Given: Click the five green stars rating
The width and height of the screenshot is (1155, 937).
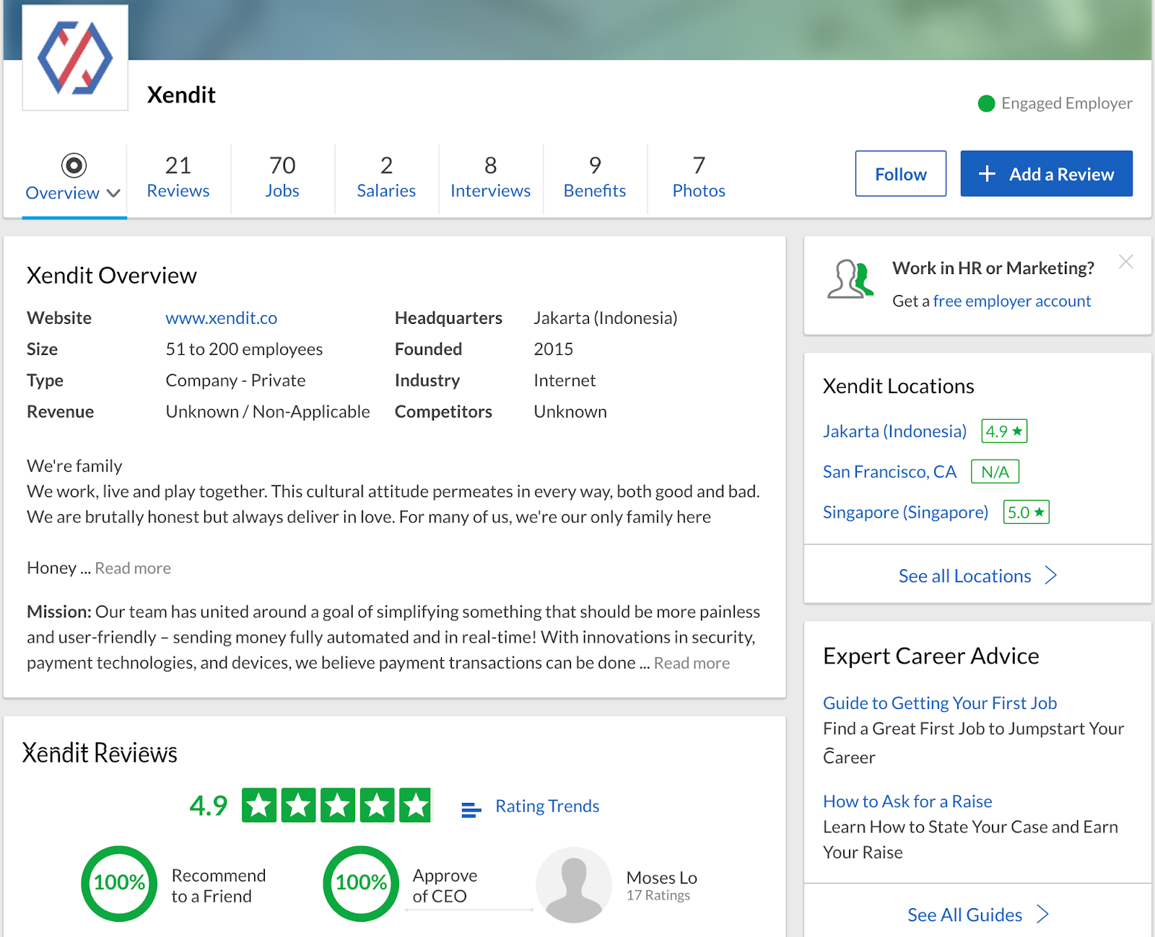Looking at the screenshot, I should click(336, 805).
